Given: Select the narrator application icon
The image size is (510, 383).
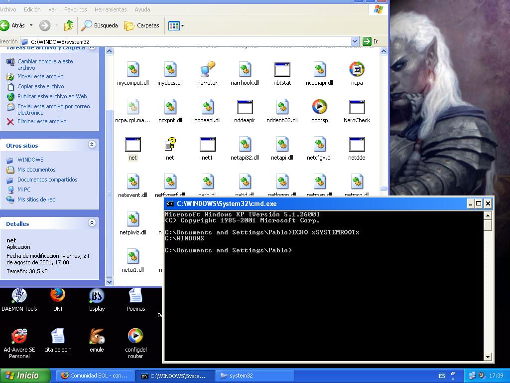Looking at the screenshot, I should pos(207,69).
